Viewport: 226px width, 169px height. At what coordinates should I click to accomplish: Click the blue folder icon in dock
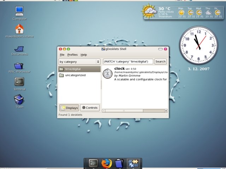tap(120, 163)
